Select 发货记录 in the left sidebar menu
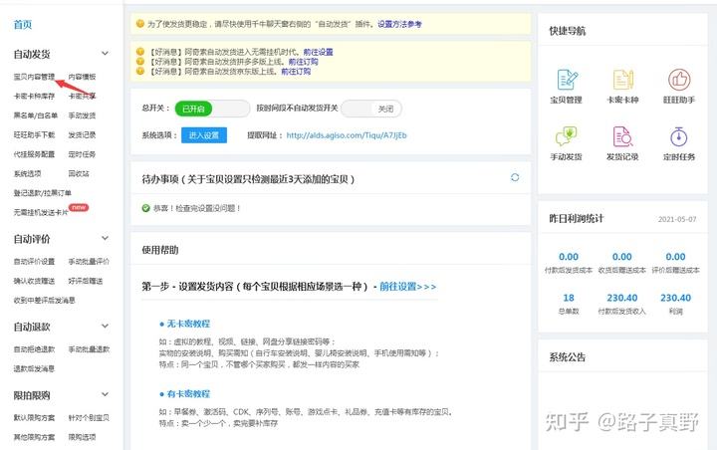Screen dimensions: 717x450 point(83,135)
